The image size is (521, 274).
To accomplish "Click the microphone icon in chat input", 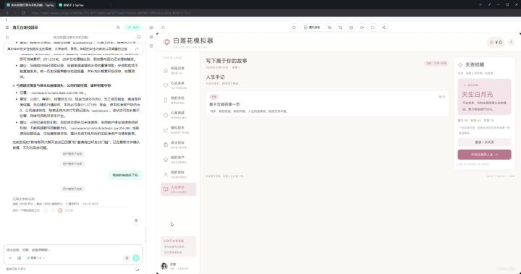I will pyautogui.click(x=127, y=258).
